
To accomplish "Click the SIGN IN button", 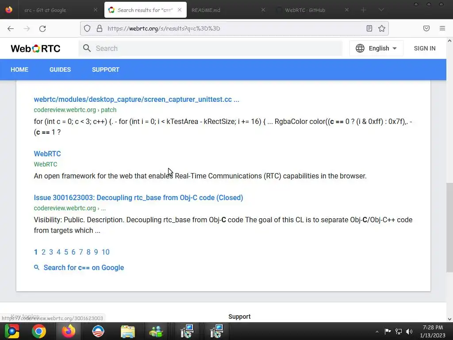I will (x=424, y=48).
